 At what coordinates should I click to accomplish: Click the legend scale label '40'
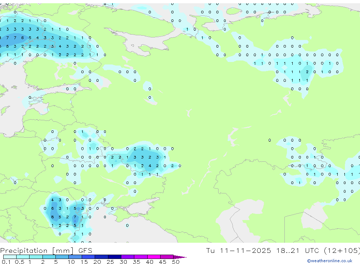[149, 262]
